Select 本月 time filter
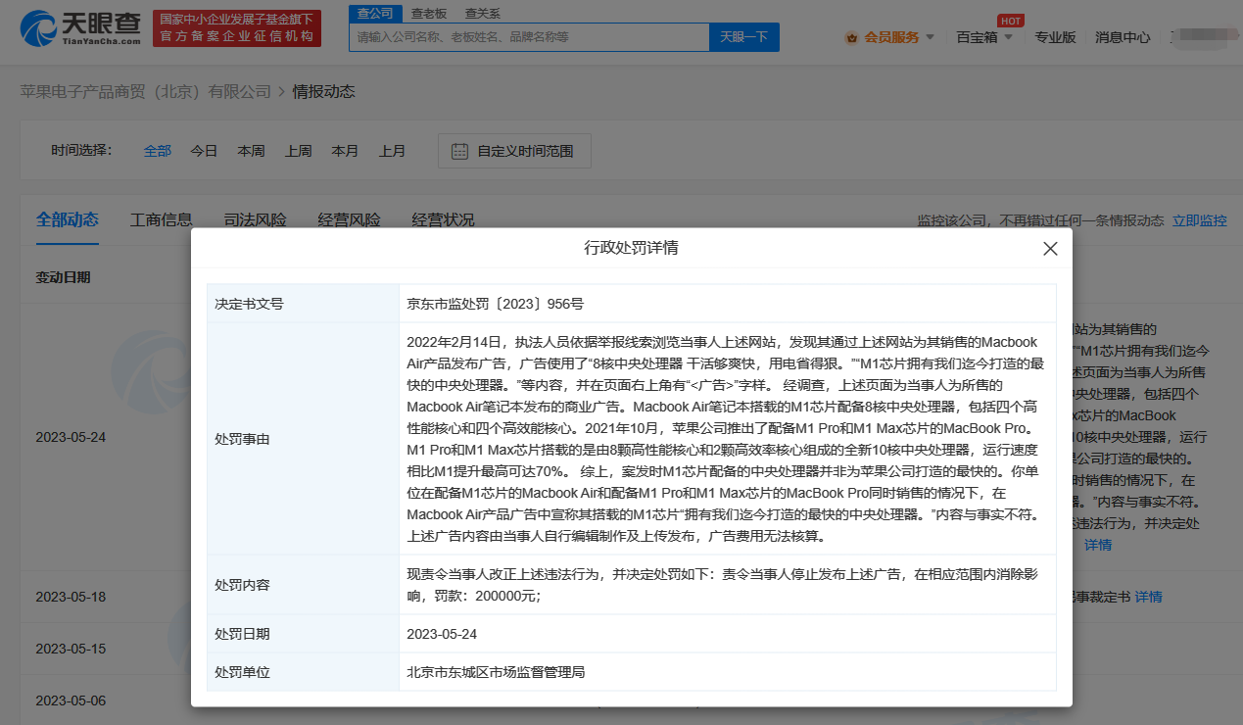This screenshot has width=1243, height=725. point(345,151)
